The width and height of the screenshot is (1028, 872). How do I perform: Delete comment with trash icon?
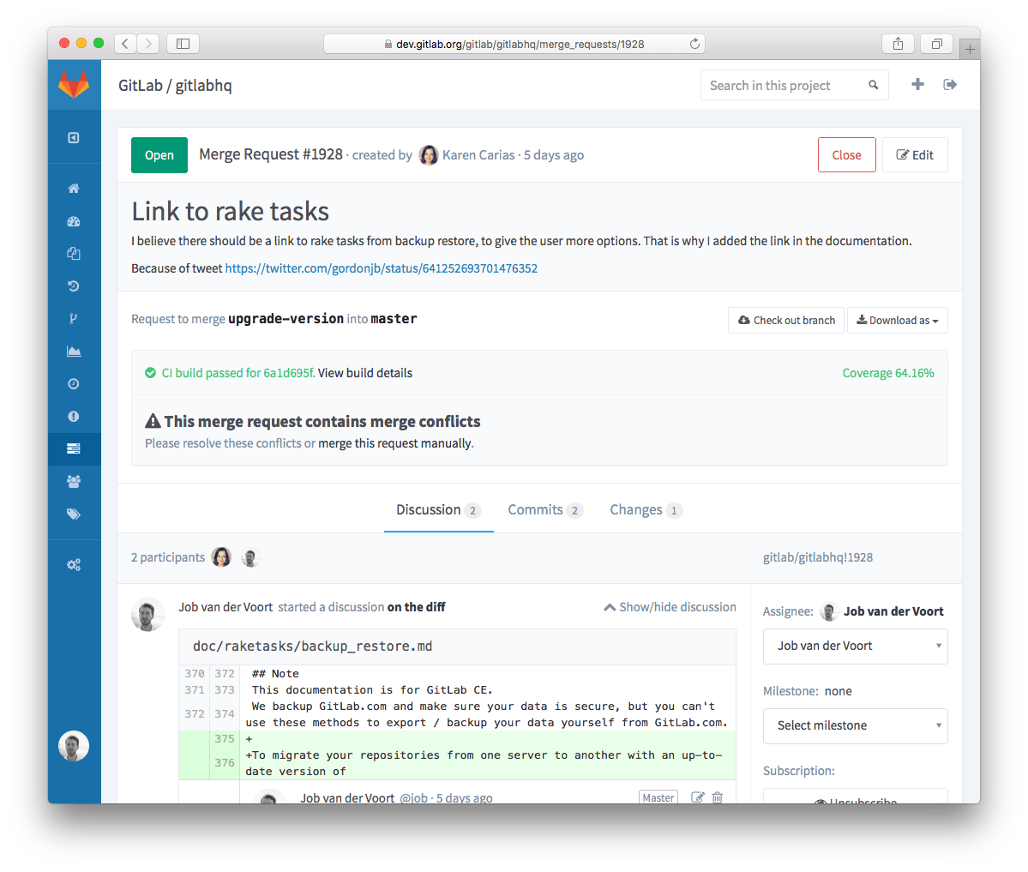coord(718,797)
